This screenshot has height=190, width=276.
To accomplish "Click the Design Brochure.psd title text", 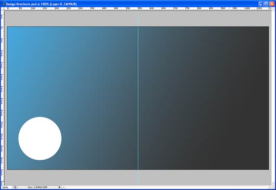I will [x=41, y=4].
